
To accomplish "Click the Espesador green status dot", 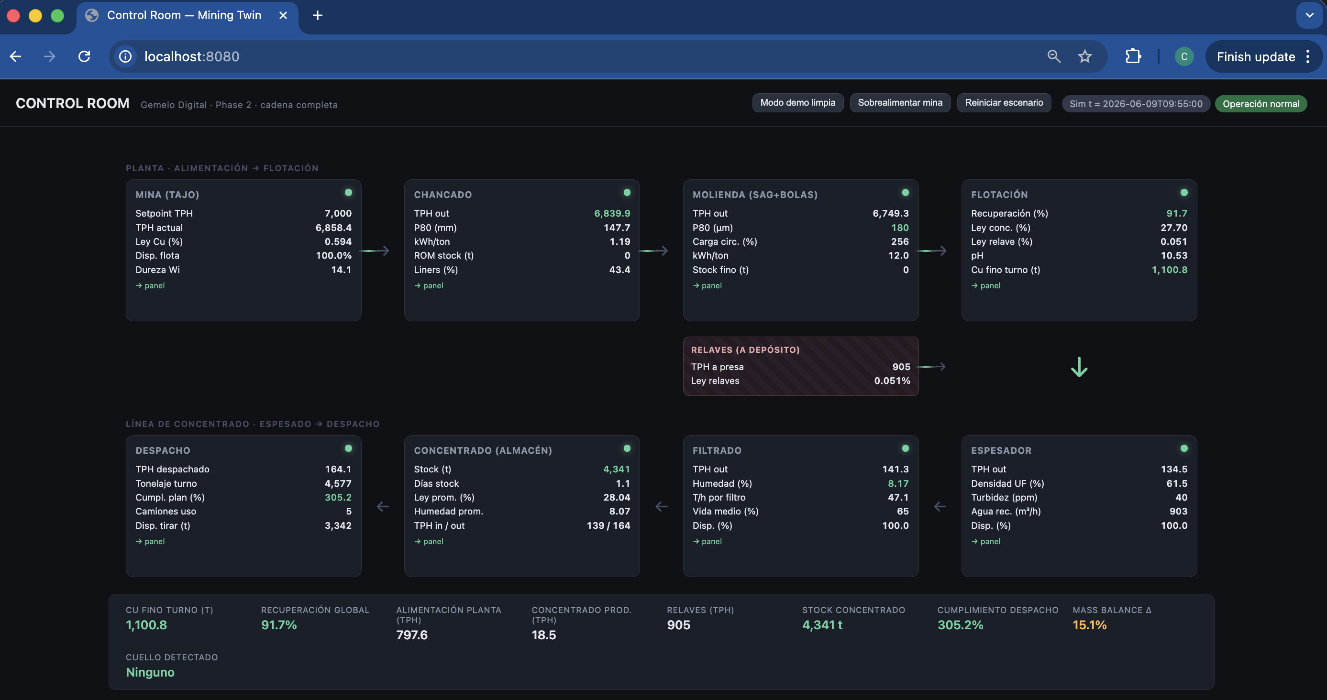I will [x=1184, y=448].
